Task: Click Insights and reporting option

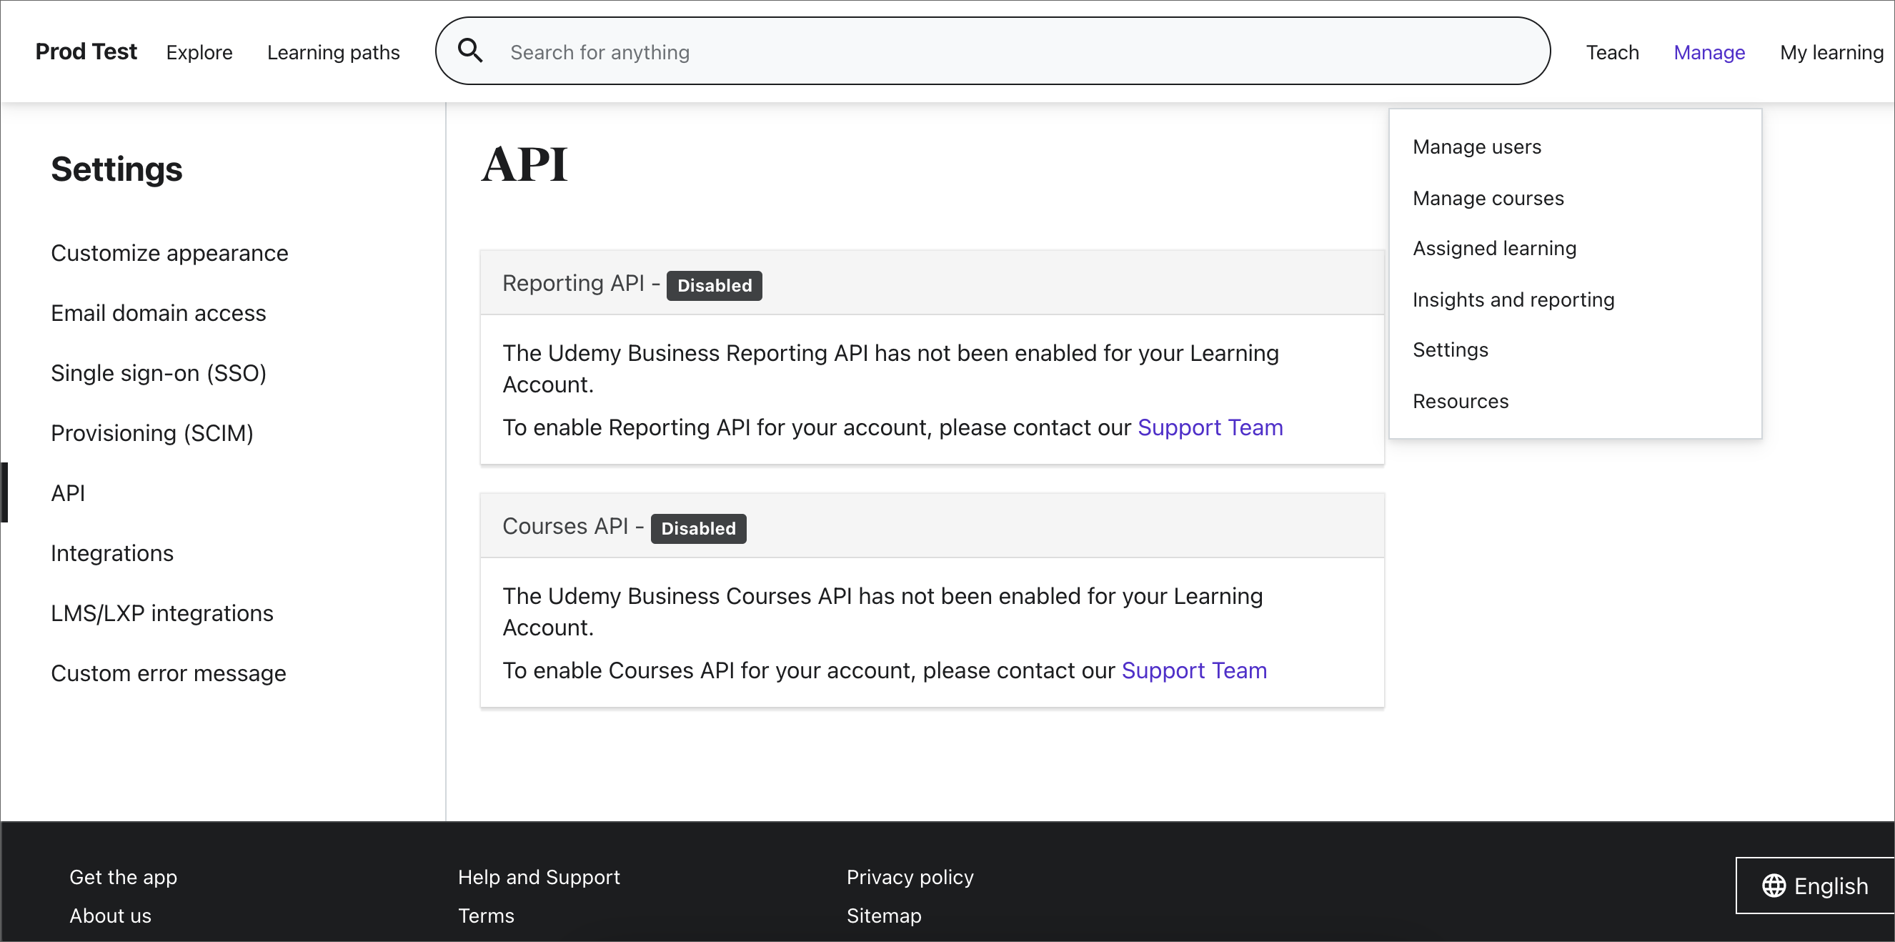Action: [x=1513, y=299]
